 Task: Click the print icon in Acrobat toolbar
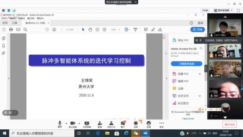(x=11, y=29)
